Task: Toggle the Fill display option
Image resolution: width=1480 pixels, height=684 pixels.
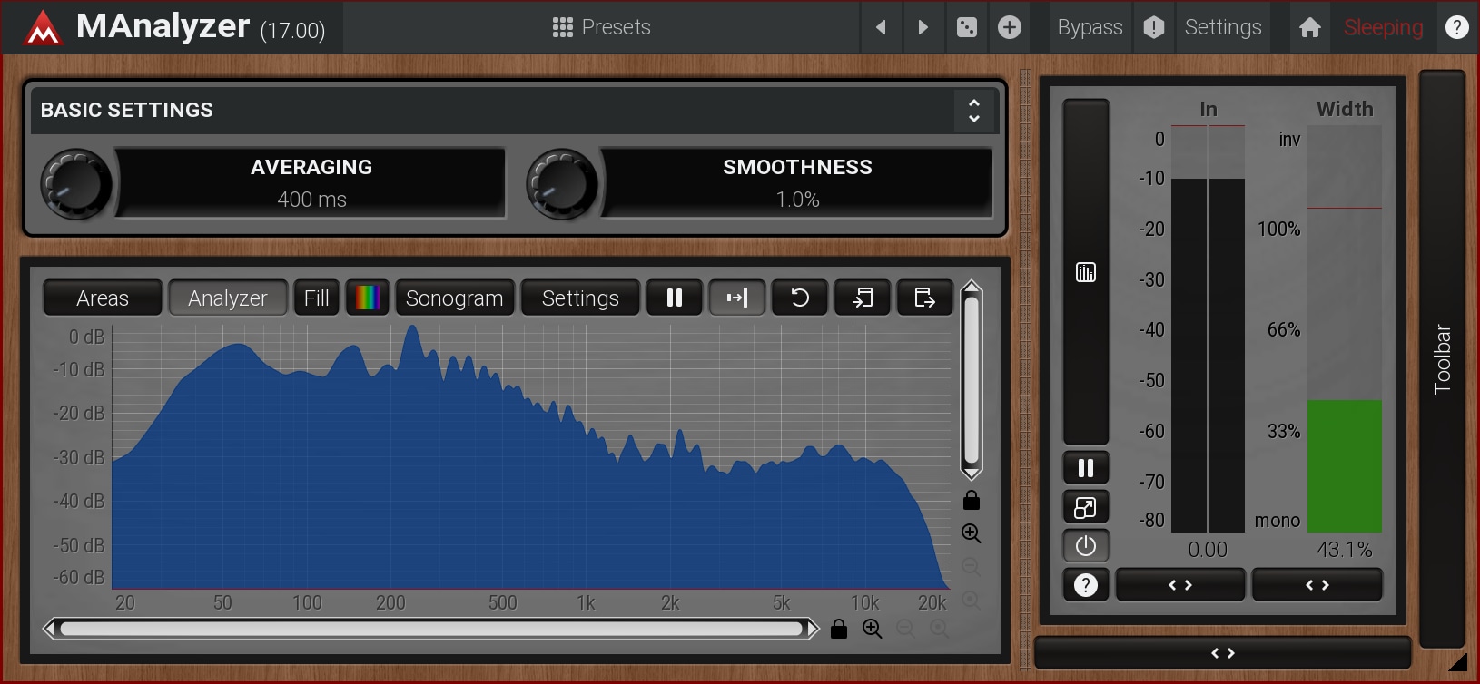Action: click(316, 298)
